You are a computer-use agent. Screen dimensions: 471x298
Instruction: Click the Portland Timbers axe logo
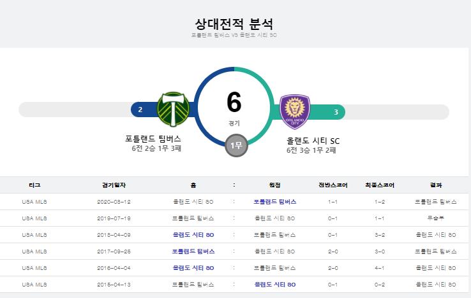[x=174, y=109]
